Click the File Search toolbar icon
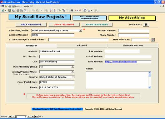The image size is (165, 119). click(x=13, y=10)
